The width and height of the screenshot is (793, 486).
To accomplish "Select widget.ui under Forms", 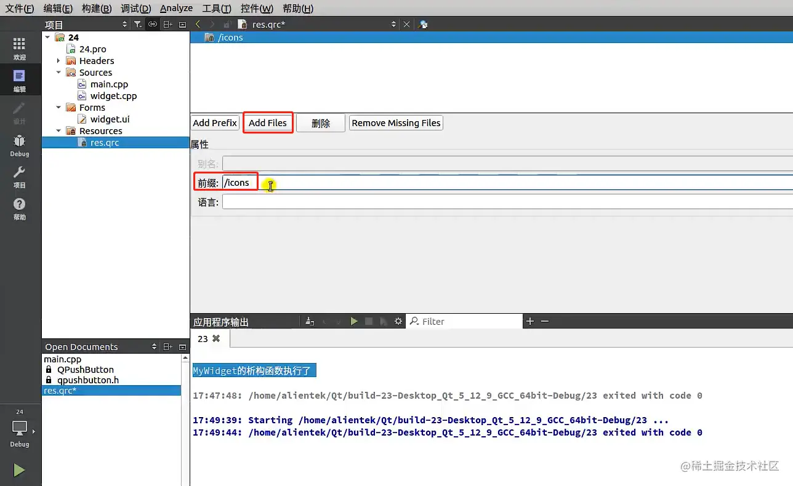I will [x=110, y=119].
